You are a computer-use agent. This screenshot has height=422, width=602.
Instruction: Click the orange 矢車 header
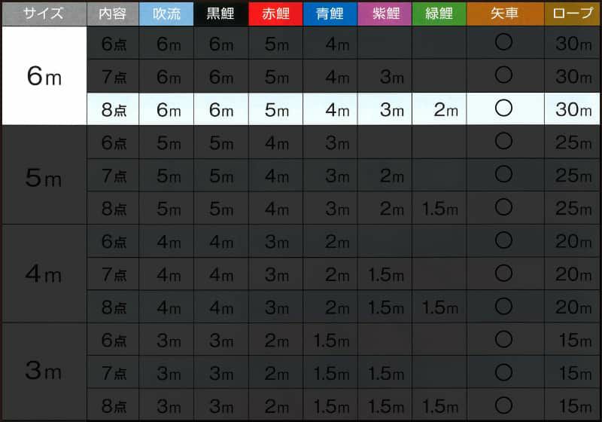[503, 14]
